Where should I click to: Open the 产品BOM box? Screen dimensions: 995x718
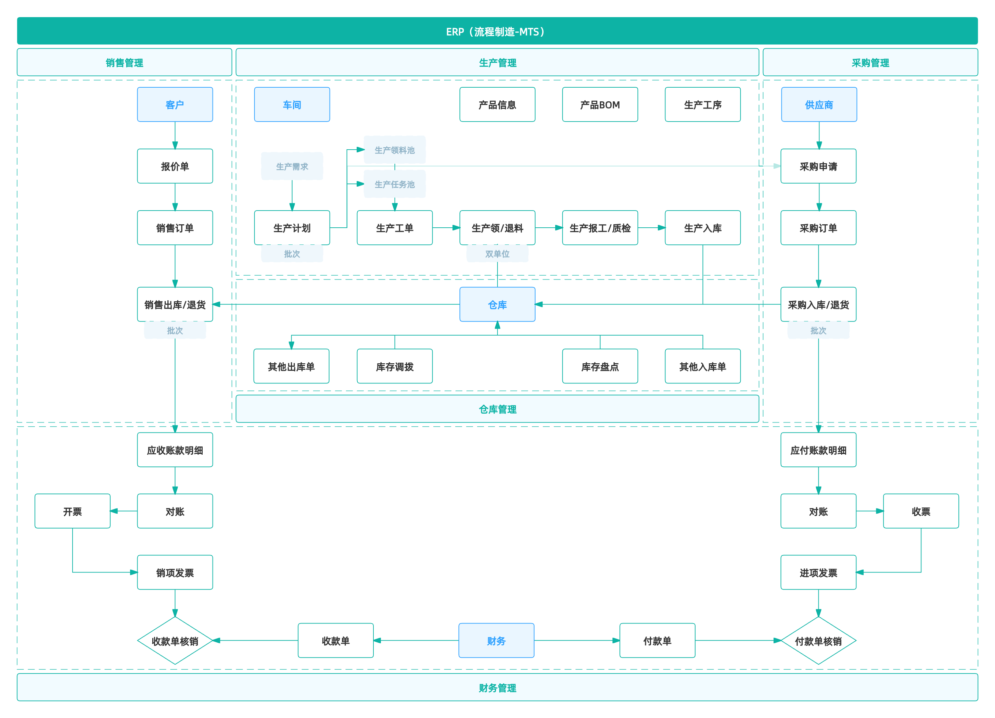(x=600, y=104)
